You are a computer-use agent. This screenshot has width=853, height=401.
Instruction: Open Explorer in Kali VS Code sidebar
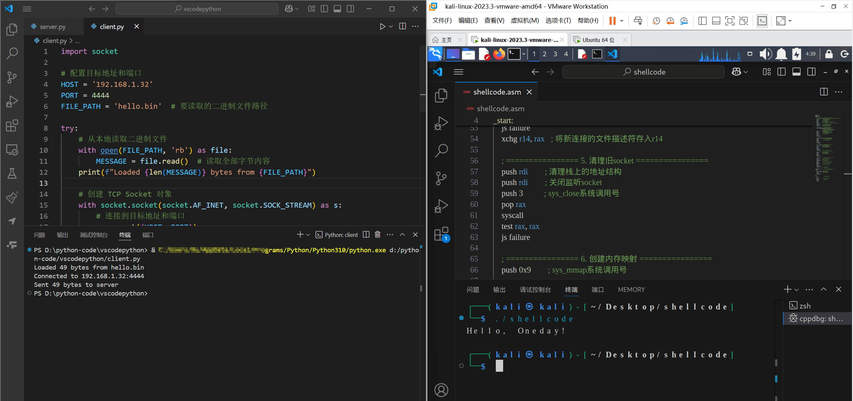[441, 95]
